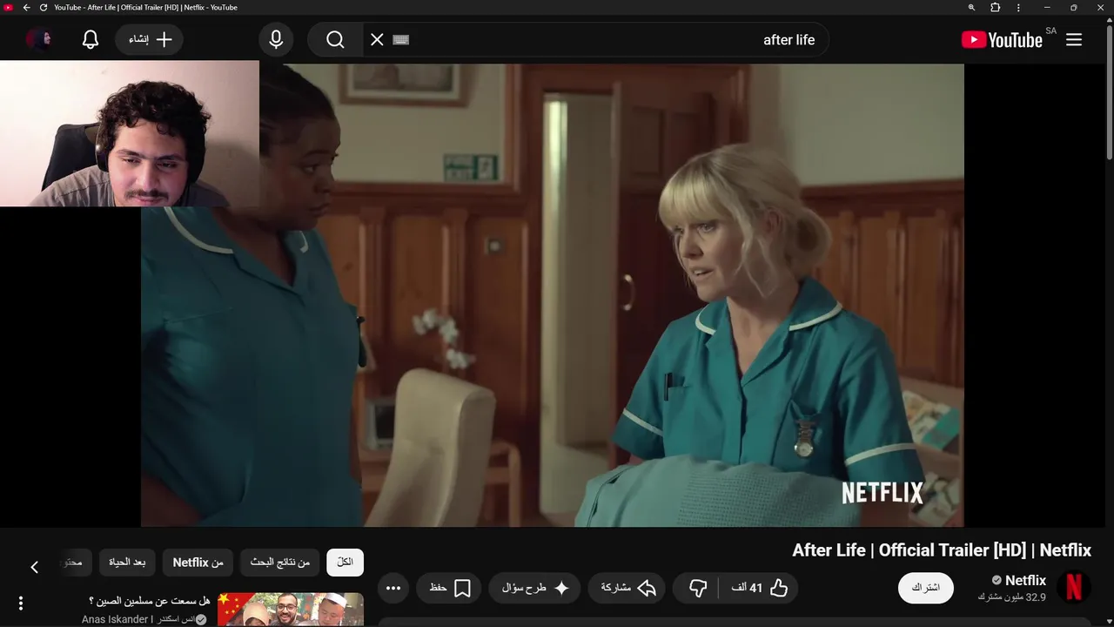Select the 'بعد الحياة' chip
The image size is (1114, 627).
click(127, 563)
